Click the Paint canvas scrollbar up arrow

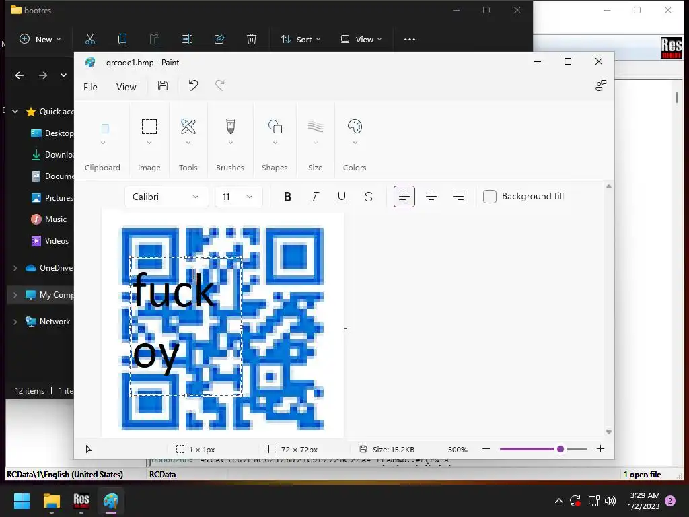608,187
